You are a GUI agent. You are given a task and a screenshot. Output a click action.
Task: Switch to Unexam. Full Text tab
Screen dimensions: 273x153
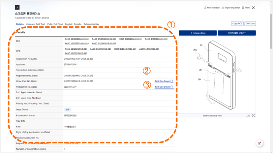click(35, 24)
